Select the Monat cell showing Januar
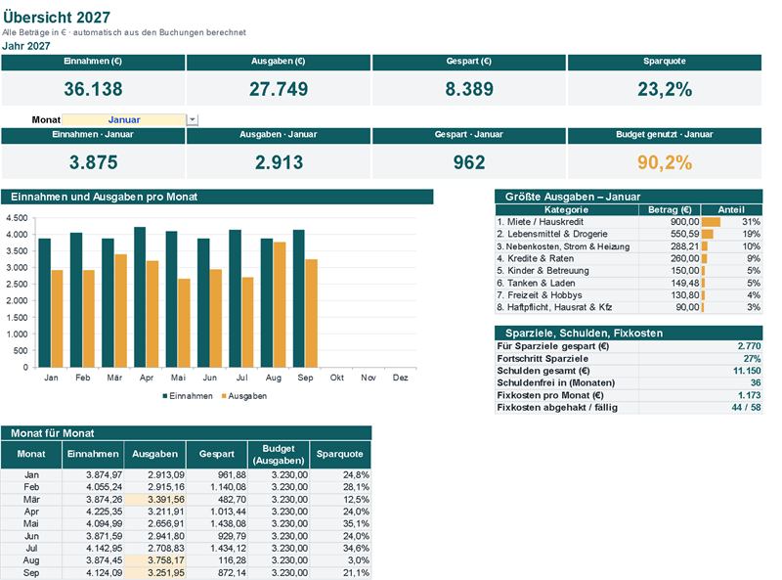782x580 pixels. coord(124,119)
